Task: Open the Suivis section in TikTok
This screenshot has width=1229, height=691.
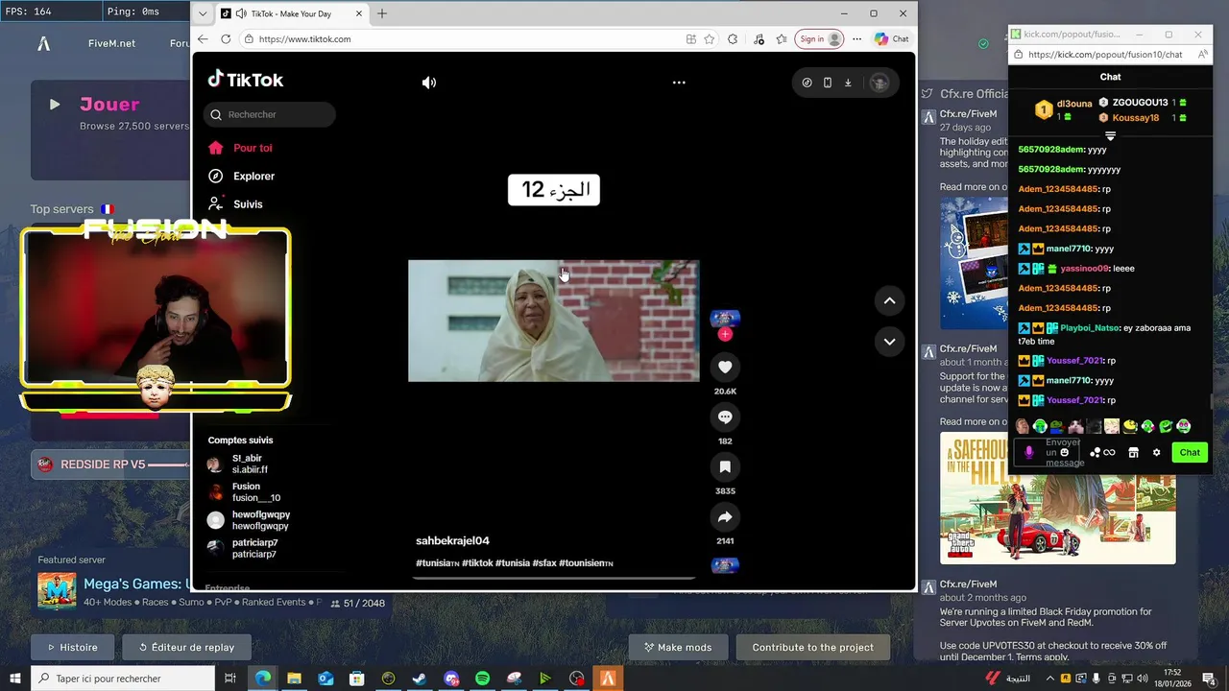Action: pyautogui.click(x=236, y=203)
